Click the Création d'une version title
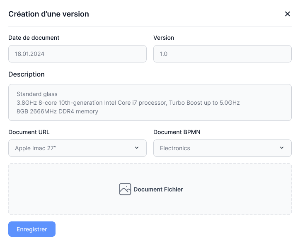 tap(48, 14)
